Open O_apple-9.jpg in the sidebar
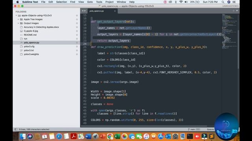The image size is (252, 141). click(31, 31)
